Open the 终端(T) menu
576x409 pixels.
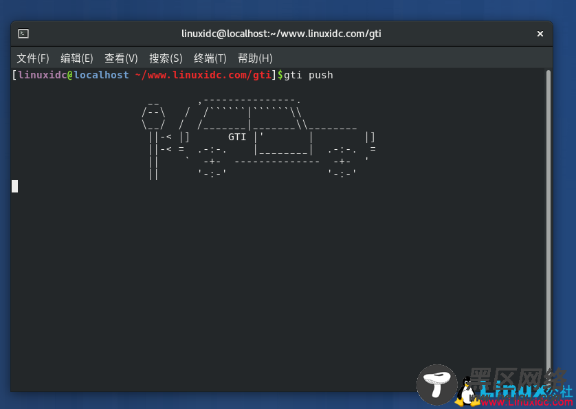(x=210, y=58)
